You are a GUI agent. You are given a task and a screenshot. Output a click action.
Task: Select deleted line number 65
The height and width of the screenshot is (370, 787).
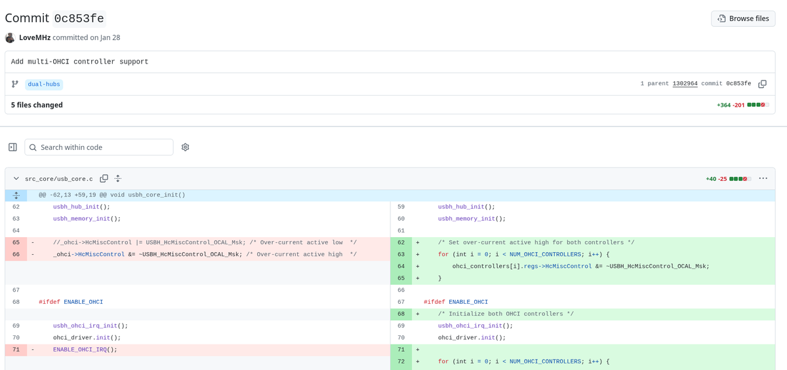16,242
